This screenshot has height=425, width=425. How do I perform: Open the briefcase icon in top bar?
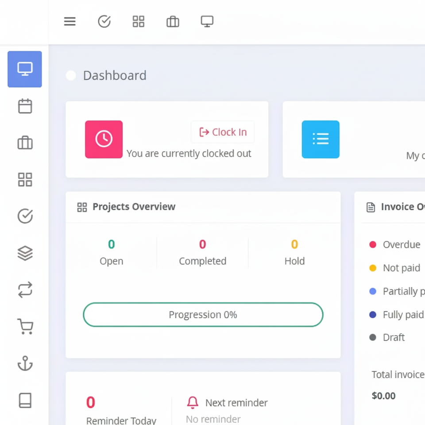coord(173,21)
